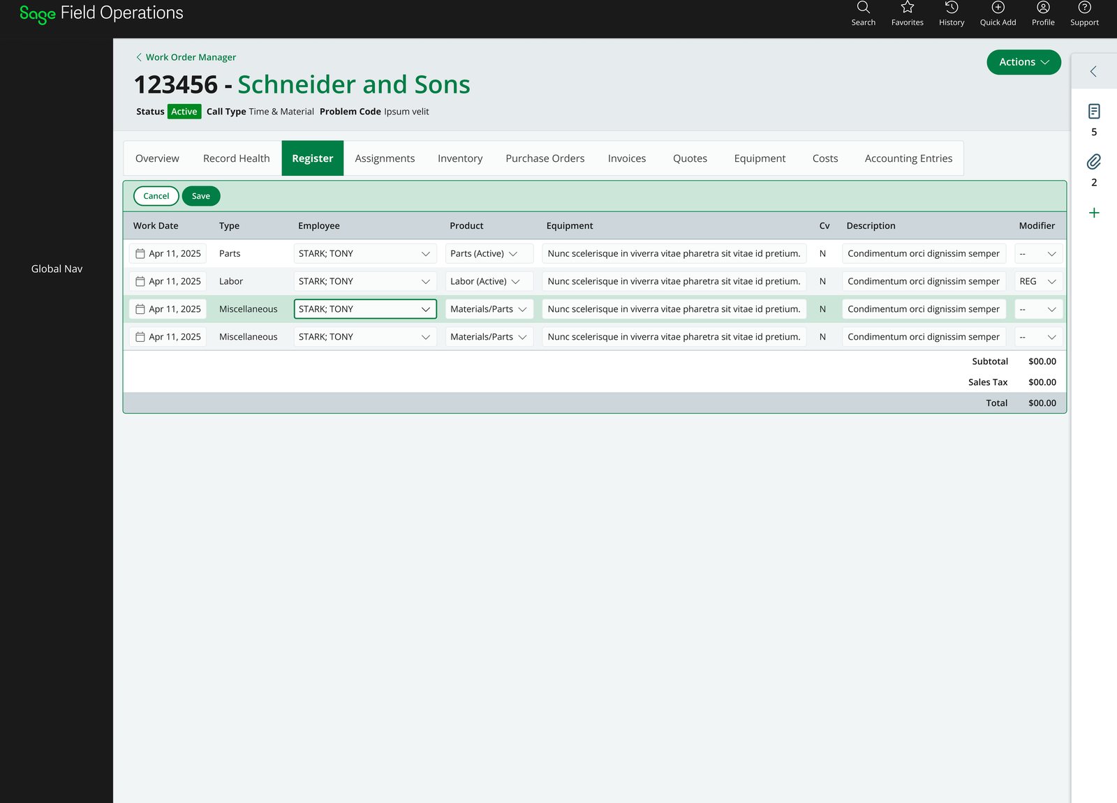Screen dimensions: 1117x803
Task: Click the Subtotal label
Action: 990,361
